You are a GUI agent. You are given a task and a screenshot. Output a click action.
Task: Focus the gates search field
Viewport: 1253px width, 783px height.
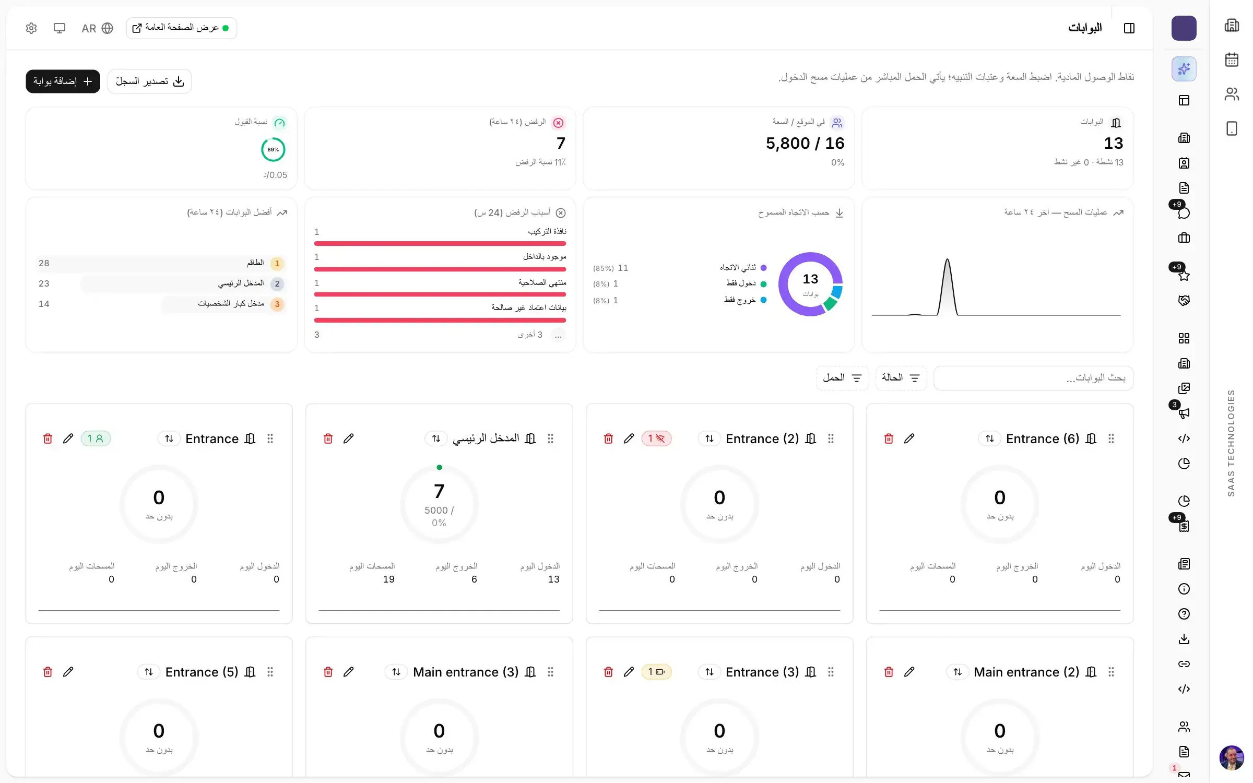tap(1033, 378)
